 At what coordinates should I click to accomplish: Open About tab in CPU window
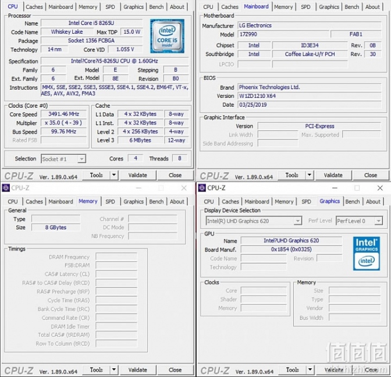coord(177,7)
